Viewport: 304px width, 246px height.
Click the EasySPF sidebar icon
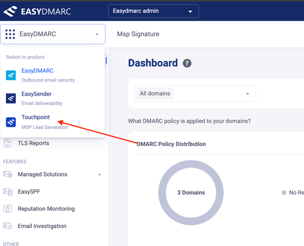8,192
